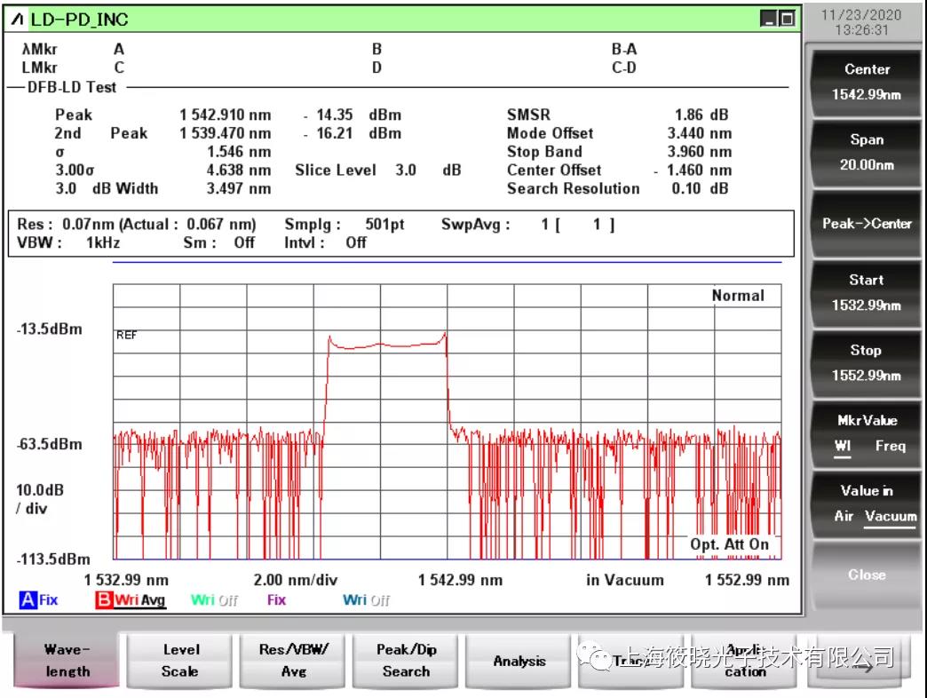Open the Start wavelength setting 1532.99nm

pyautogui.click(x=866, y=292)
